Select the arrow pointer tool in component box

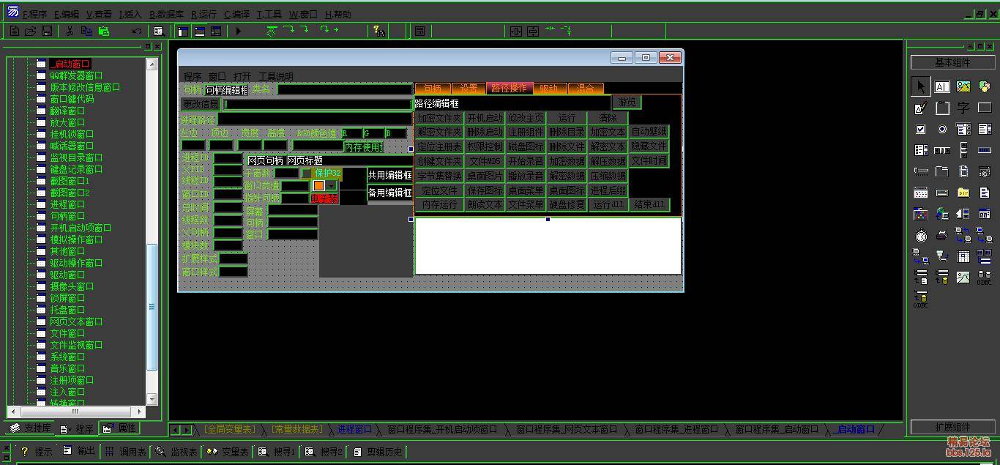921,86
